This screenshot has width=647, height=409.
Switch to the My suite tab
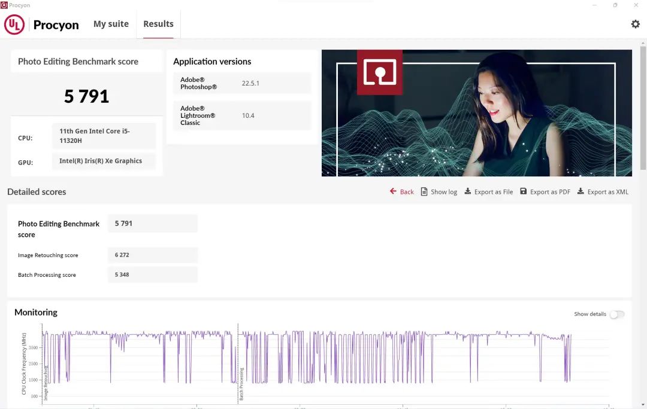tap(111, 24)
